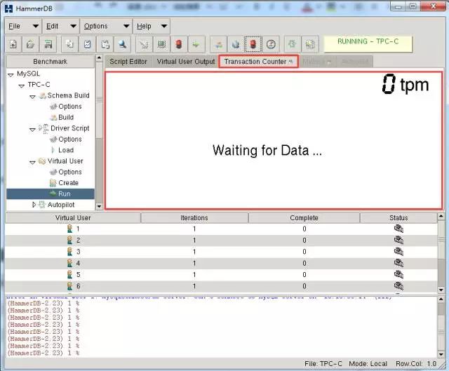Click the console pane scroll-down arrow
The height and width of the screenshot is (371, 449).
(x=441, y=354)
